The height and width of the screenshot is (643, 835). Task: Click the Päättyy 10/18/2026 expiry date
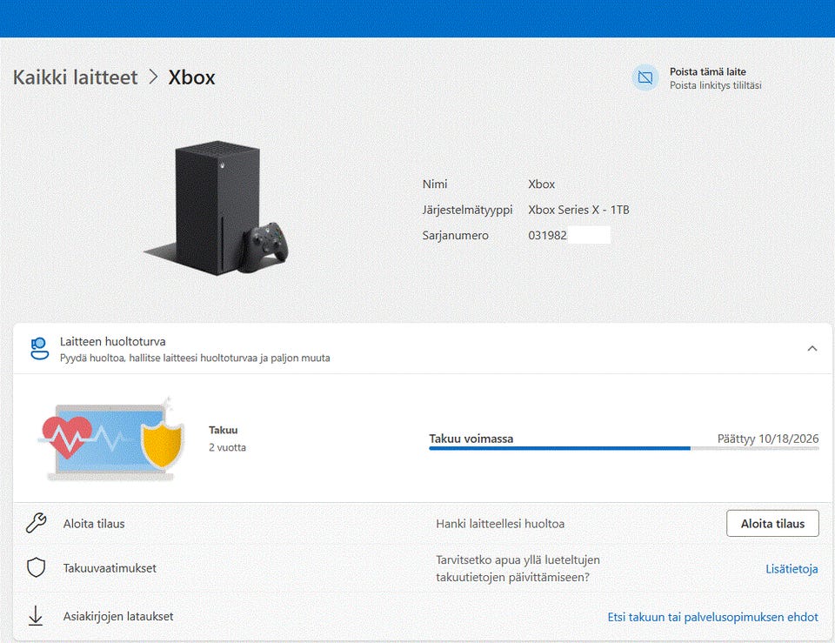click(x=767, y=439)
